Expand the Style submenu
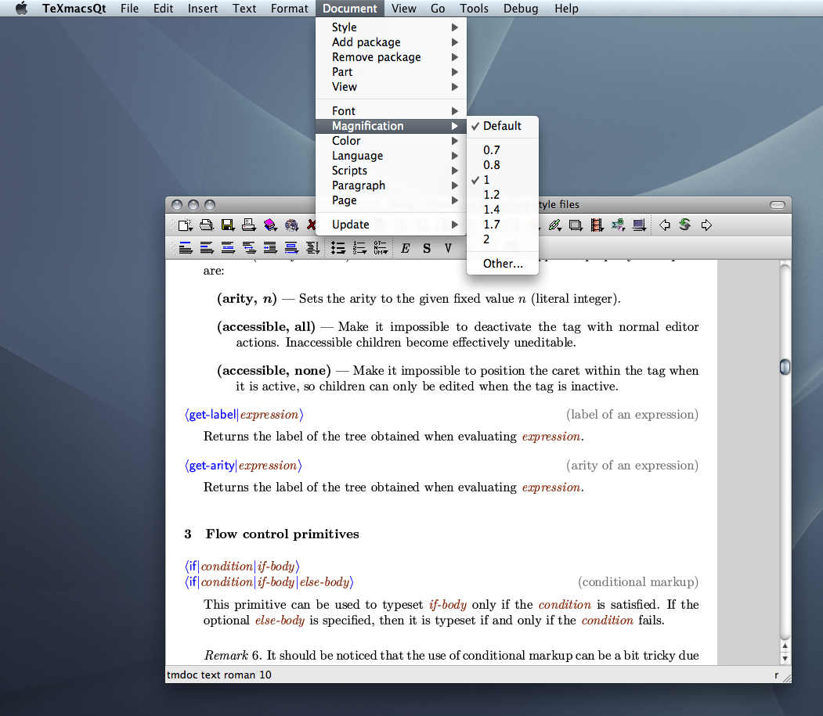The image size is (823, 716). [391, 27]
